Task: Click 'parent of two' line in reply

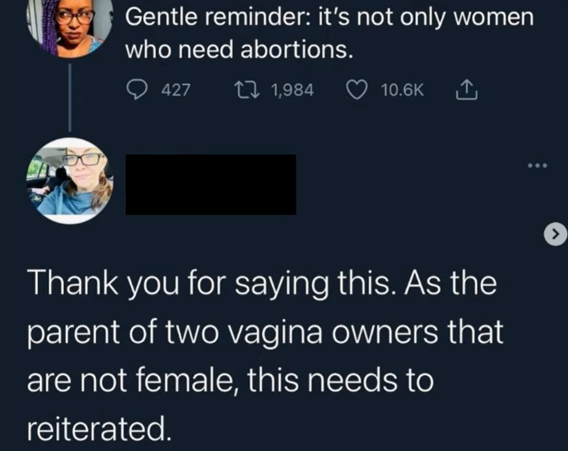Action: [265, 333]
